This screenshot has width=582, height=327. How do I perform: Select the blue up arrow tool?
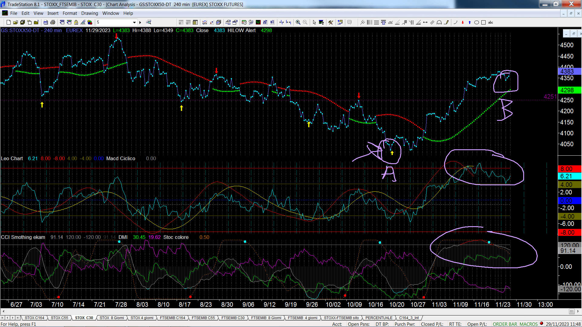coord(470,22)
